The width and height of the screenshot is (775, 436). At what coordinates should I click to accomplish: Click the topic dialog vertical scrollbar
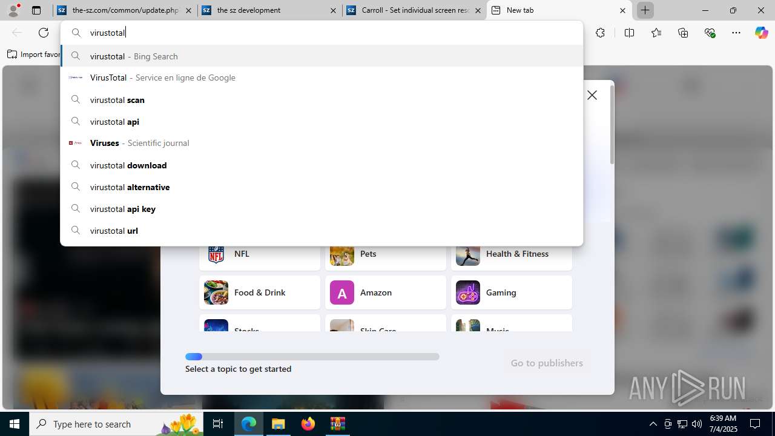pos(612,125)
